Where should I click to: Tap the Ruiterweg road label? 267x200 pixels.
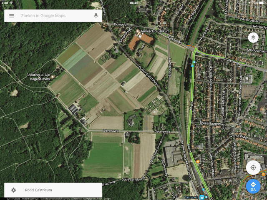point(232,61)
